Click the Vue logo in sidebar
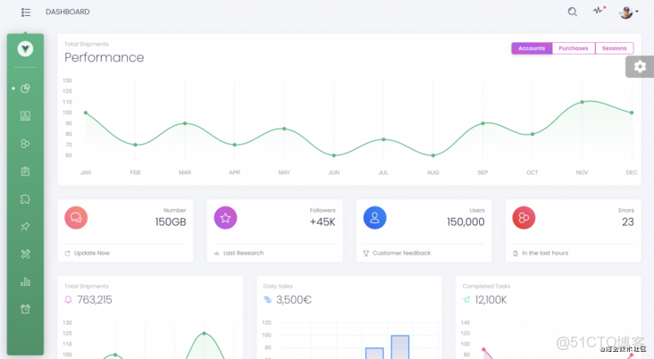Screen dimensions: 654x359 click(x=25, y=49)
